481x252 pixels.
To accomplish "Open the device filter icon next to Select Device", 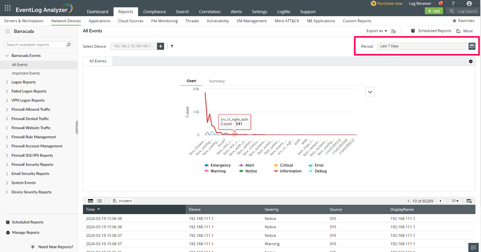I will click(x=172, y=46).
